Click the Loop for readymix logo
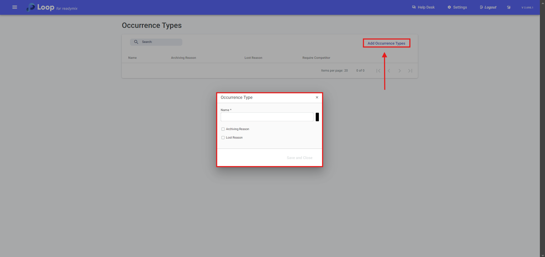 click(x=52, y=7)
